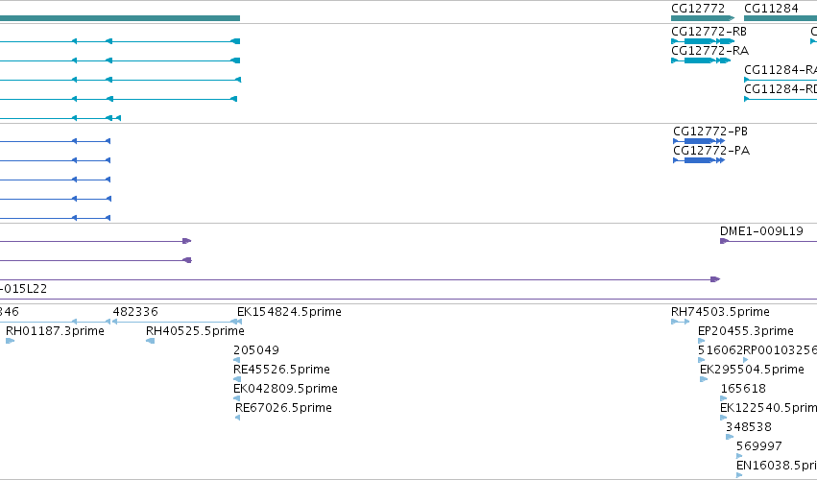Click the 165618 feature label
817x480 pixels.
point(743,389)
